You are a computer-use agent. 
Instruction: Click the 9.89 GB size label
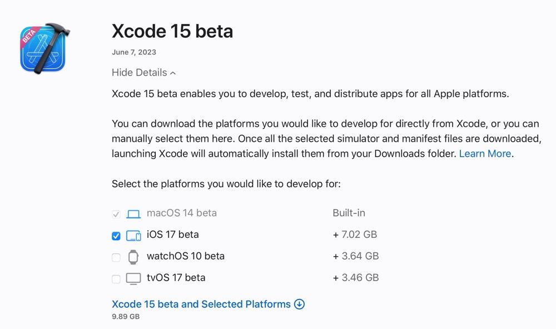point(125,317)
